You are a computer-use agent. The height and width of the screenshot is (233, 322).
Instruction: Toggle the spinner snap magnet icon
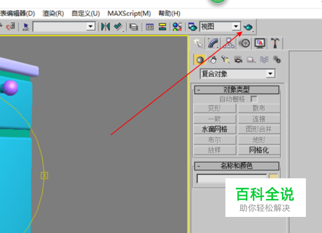coord(10,27)
